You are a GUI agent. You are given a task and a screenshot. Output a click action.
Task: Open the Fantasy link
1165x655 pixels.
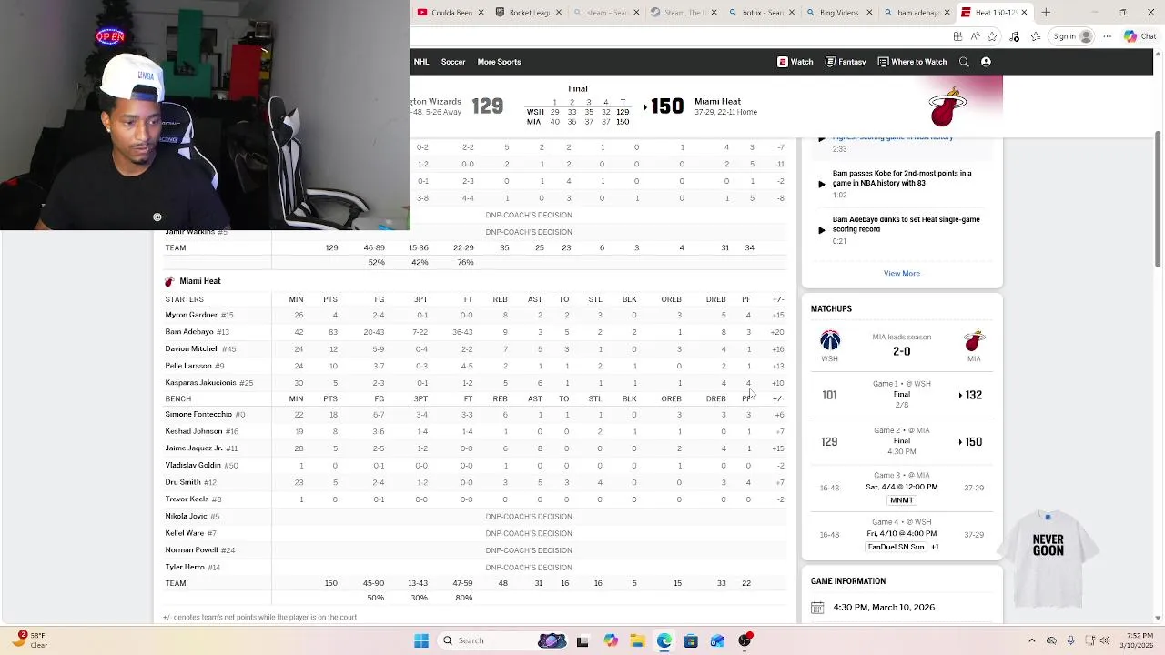[x=845, y=62]
